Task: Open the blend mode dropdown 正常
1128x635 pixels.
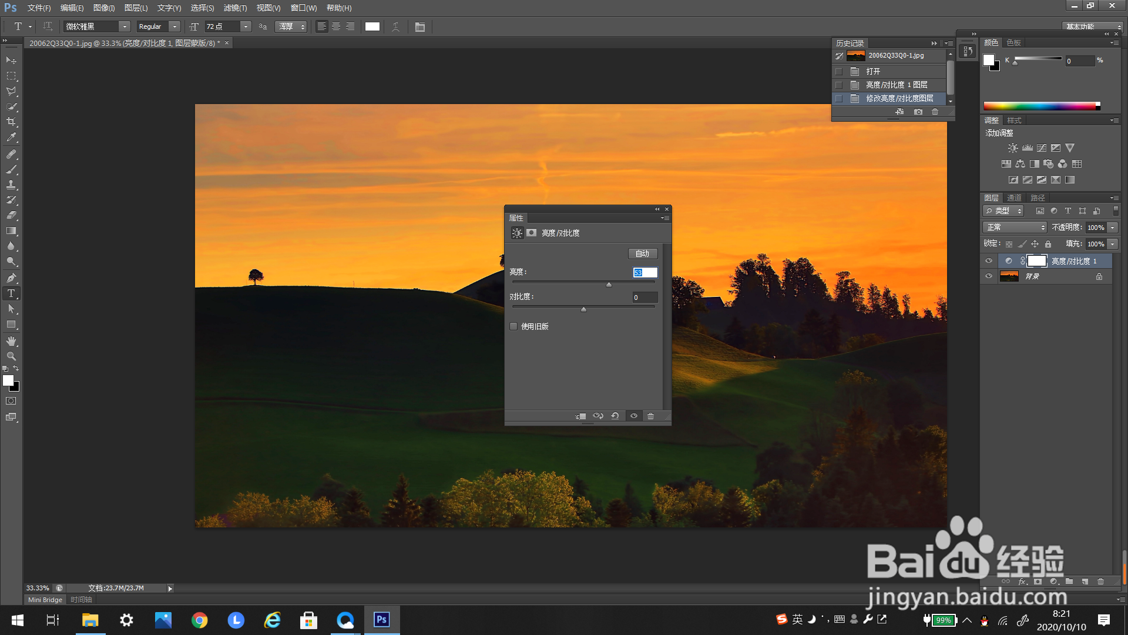Action: [1015, 228]
